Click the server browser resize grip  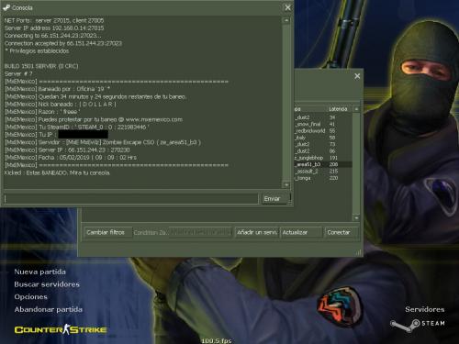358,252
